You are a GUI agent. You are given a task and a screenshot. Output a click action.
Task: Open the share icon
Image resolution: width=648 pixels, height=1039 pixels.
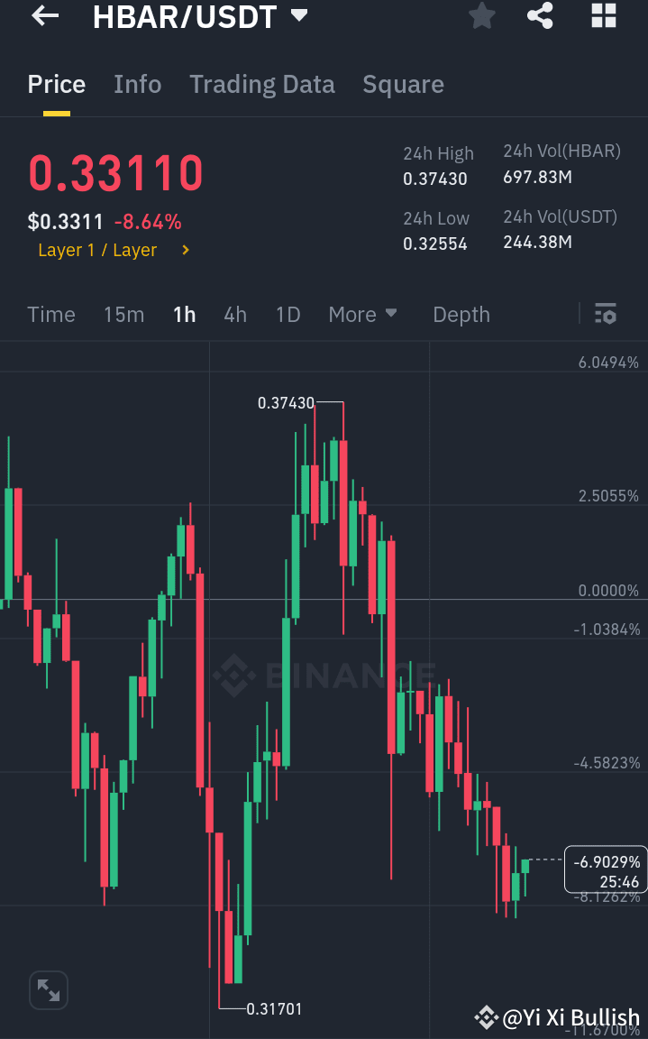540,15
